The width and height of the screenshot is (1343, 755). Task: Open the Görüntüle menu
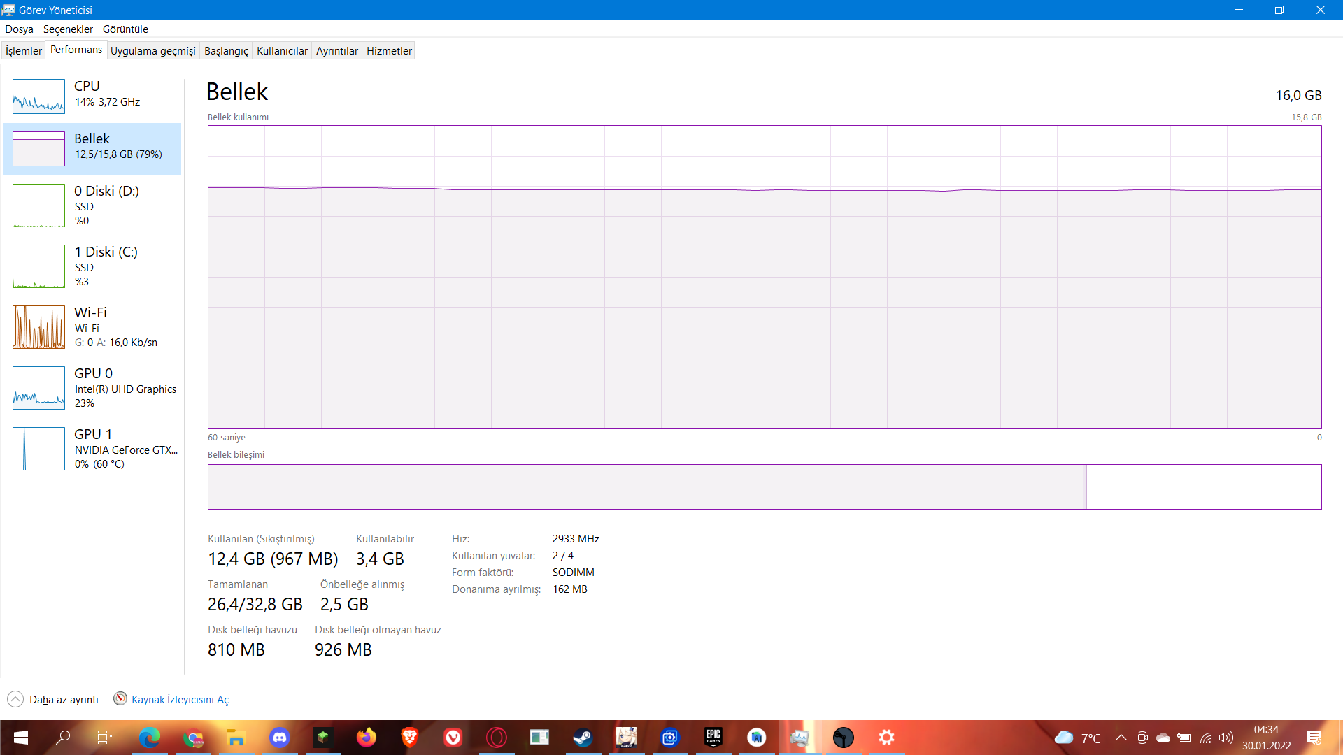[125, 29]
